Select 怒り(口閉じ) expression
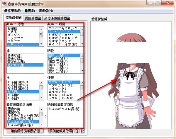Screen dimensions: 176x139 tap(64, 68)
